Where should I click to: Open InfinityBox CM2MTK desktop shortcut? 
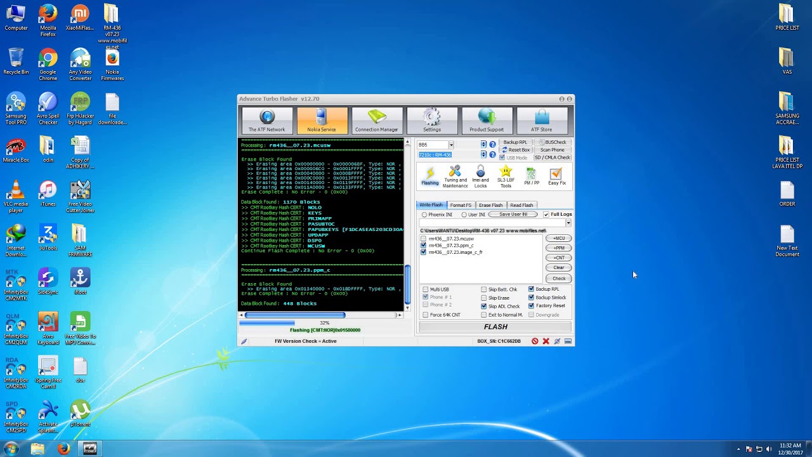pos(16,284)
